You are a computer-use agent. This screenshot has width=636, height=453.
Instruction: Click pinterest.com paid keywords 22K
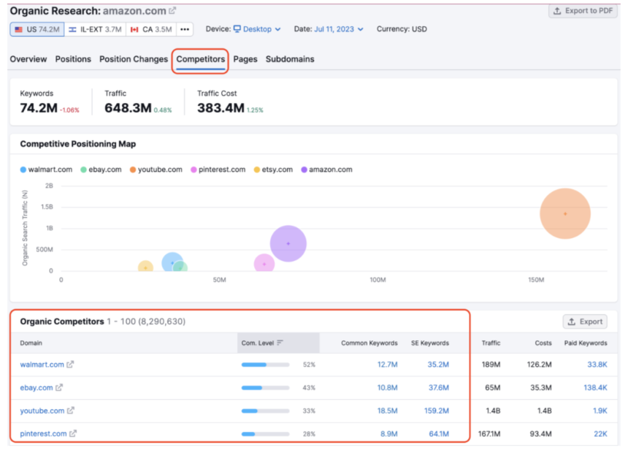click(600, 433)
